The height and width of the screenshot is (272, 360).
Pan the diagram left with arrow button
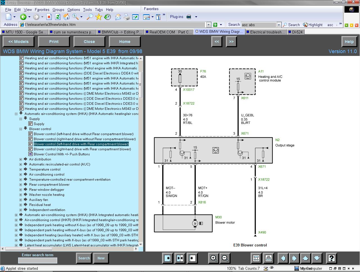283,258
